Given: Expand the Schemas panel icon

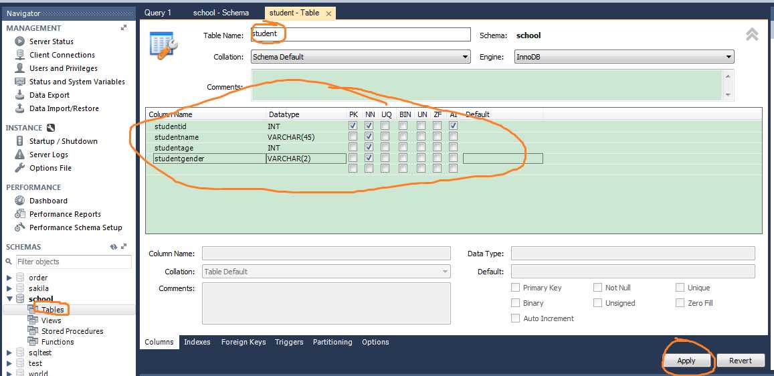Looking at the screenshot, I should pyautogui.click(x=124, y=247).
